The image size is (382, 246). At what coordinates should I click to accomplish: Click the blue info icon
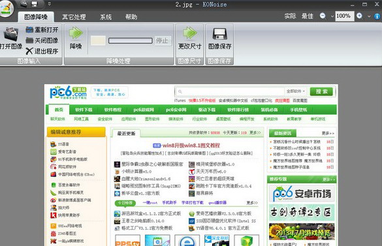coord(377,16)
